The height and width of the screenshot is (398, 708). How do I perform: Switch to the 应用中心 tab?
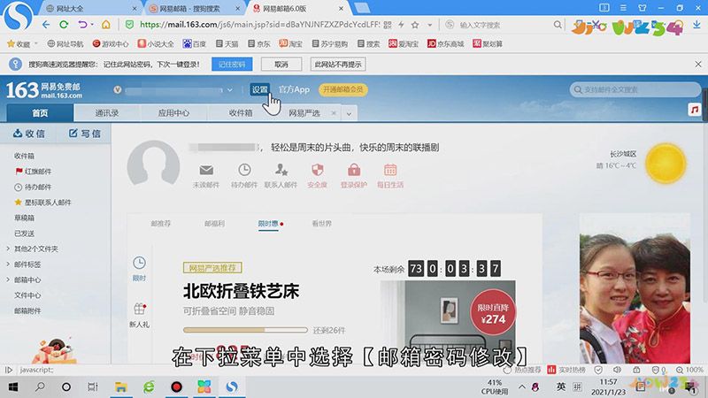point(173,113)
